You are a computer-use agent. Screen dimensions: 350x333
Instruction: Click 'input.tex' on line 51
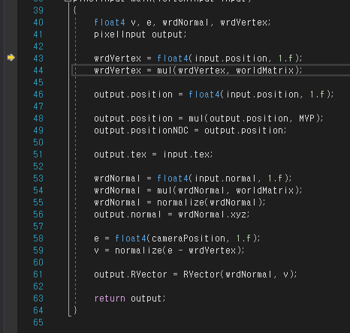point(186,154)
